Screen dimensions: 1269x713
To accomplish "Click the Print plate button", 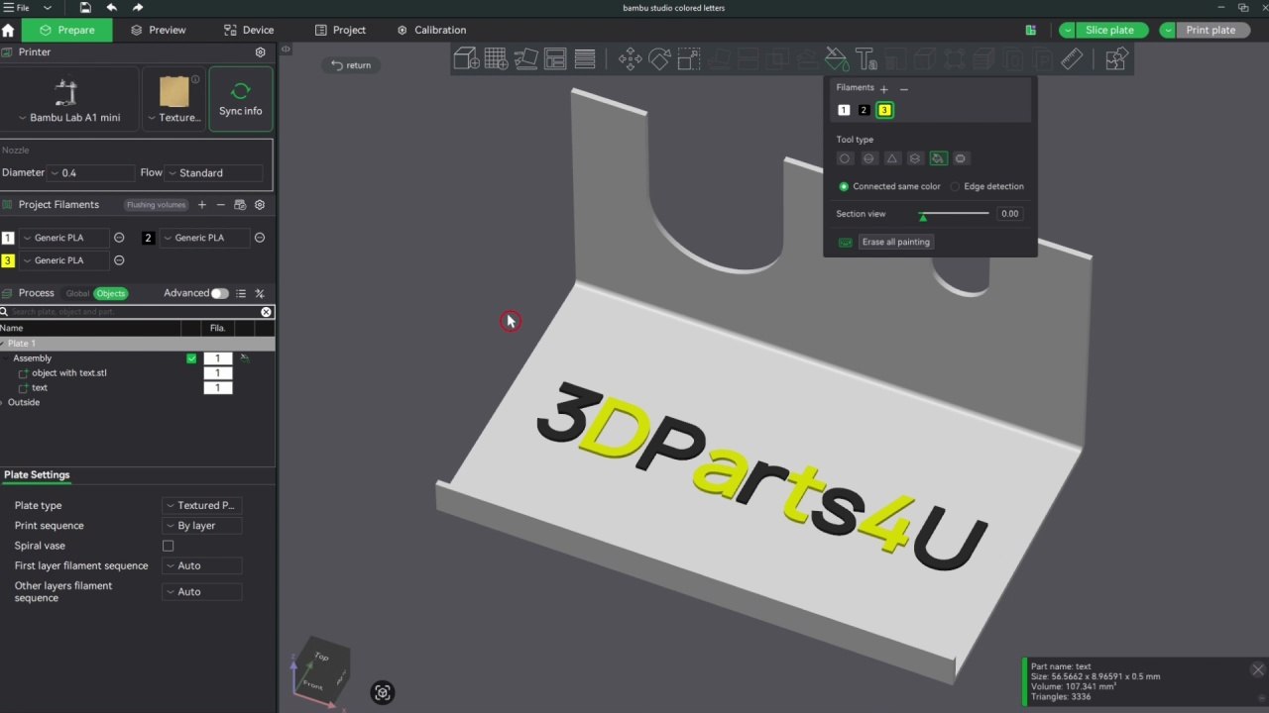I will point(1211,30).
